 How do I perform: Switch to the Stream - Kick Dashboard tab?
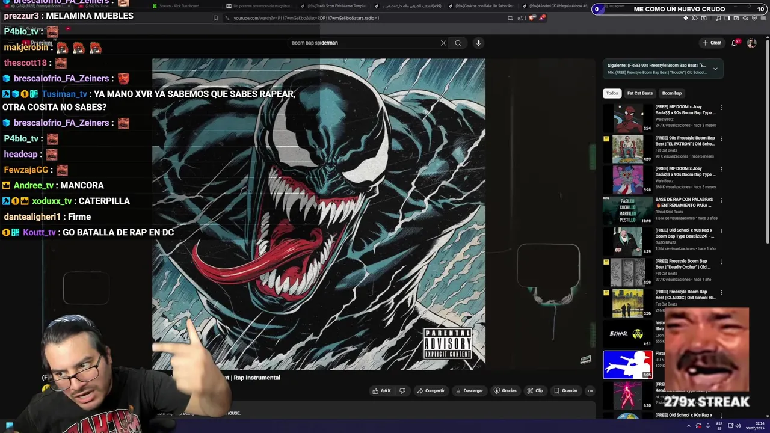[x=179, y=6]
